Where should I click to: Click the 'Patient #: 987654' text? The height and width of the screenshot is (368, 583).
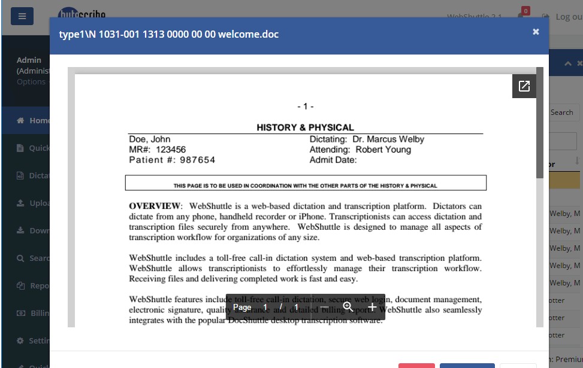click(172, 160)
